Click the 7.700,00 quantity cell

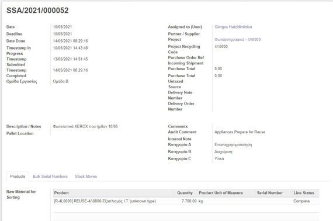189,201
